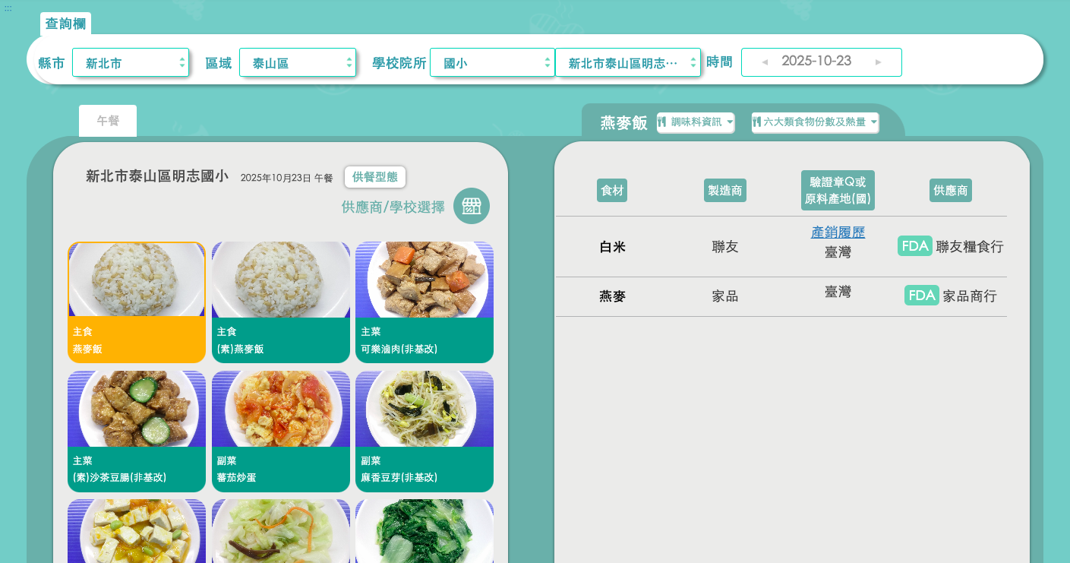This screenshot has width=1070, height=563.
Task: Choose the 蕃茄炒蛋 side dish card
Action: [x=281, y=431]
